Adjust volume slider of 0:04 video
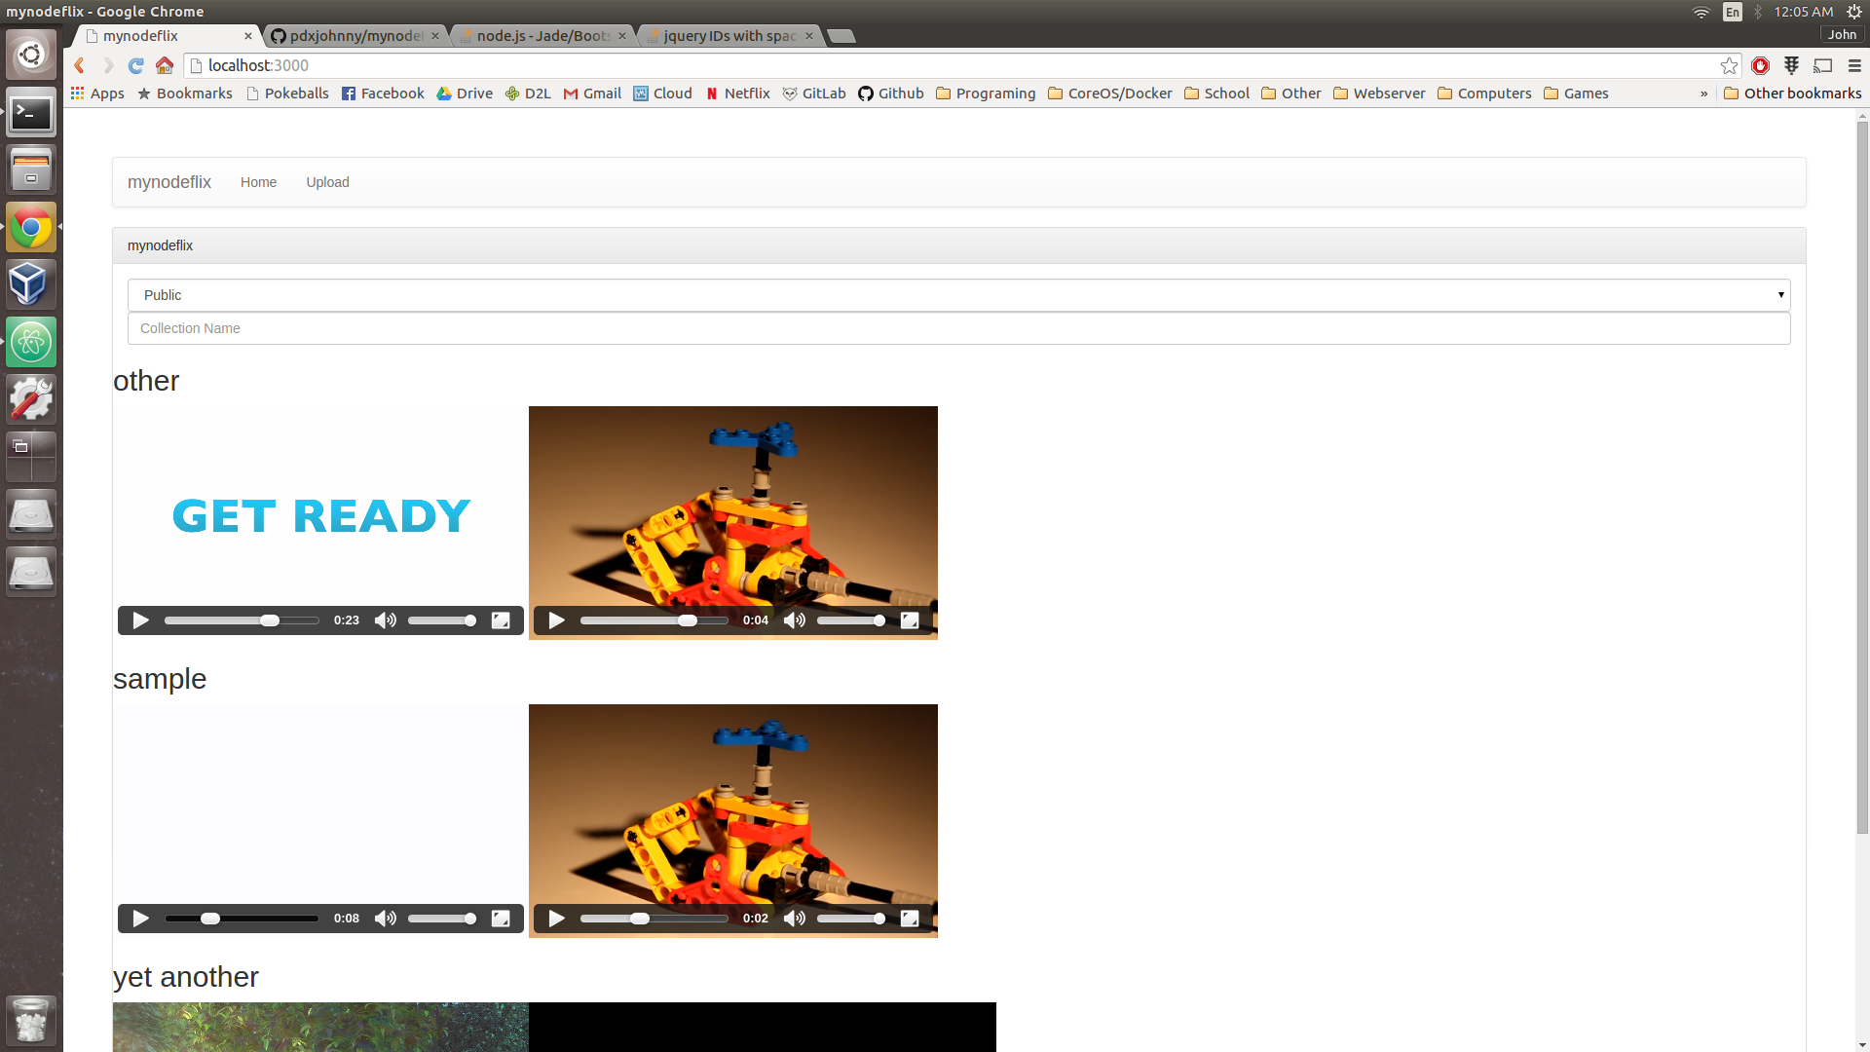The height and width of the screenshot is (1052, 1870). coord(851,620)
